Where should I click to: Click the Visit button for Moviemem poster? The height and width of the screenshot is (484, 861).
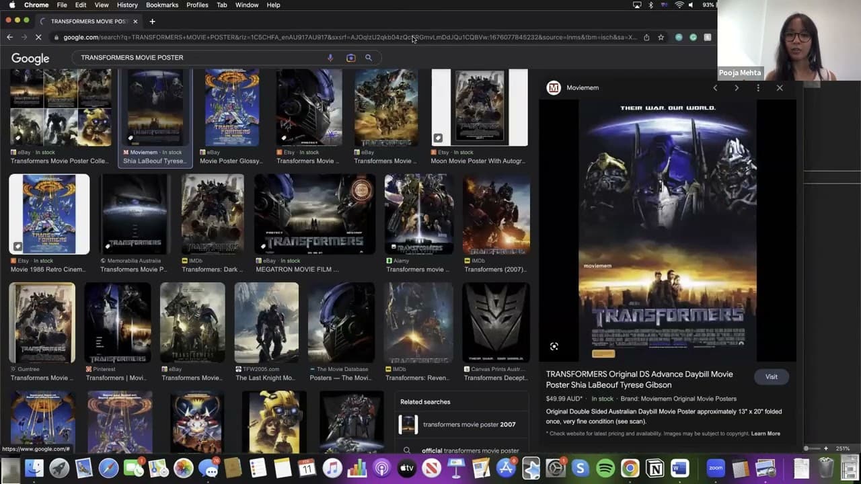[771, 377]
